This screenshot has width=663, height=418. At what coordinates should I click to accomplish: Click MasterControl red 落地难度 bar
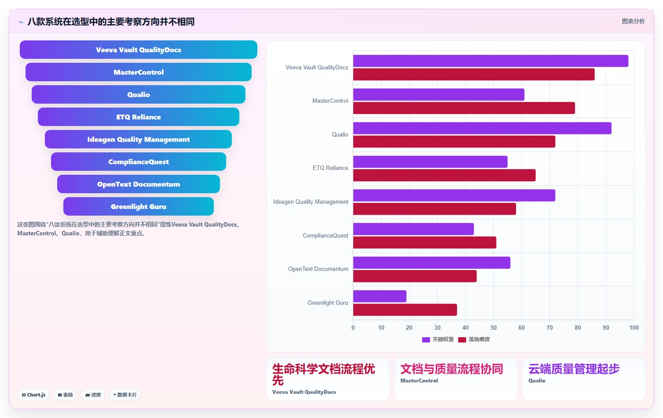point(464,108)
